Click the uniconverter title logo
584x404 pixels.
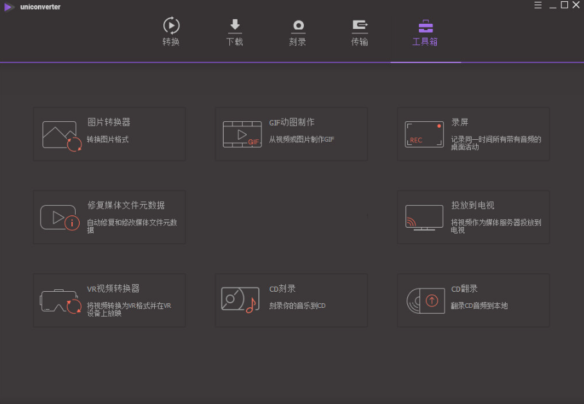click(x=32, y=6)
